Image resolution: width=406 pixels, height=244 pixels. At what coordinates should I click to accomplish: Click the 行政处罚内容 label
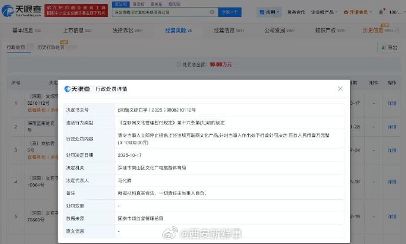(80, 139)
